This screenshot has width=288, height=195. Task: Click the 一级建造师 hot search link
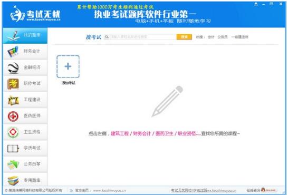coord(239,37)
